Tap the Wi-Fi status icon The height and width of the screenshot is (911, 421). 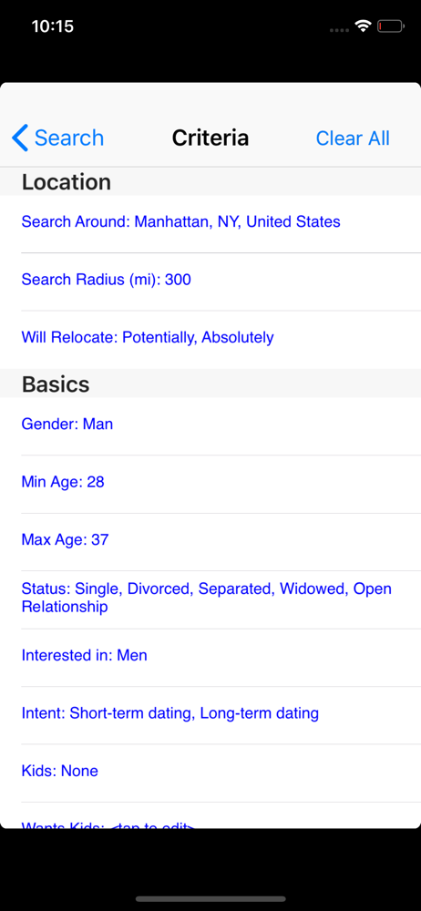click(364, 26)
